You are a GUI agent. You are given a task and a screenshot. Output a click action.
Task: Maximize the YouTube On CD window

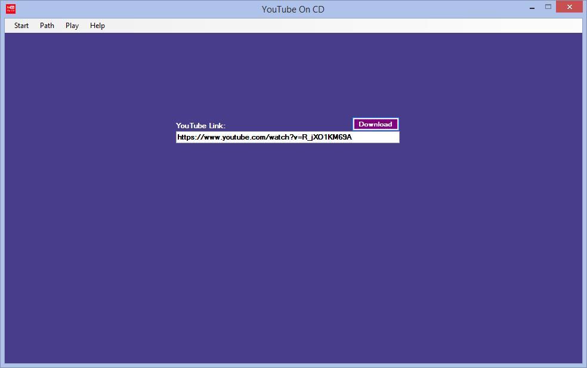[548, 7]
